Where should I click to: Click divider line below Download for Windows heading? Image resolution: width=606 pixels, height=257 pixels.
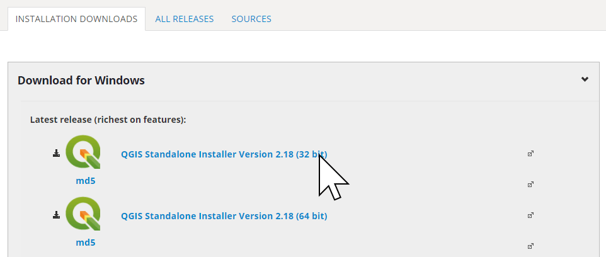(x=309, y=100)
